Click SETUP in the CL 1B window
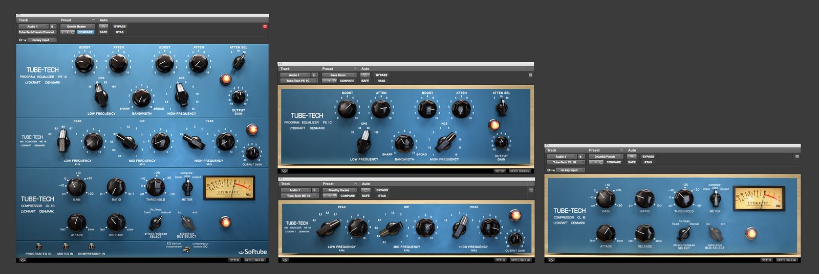Viewport: 819px width, 274px height. point(766,260)
